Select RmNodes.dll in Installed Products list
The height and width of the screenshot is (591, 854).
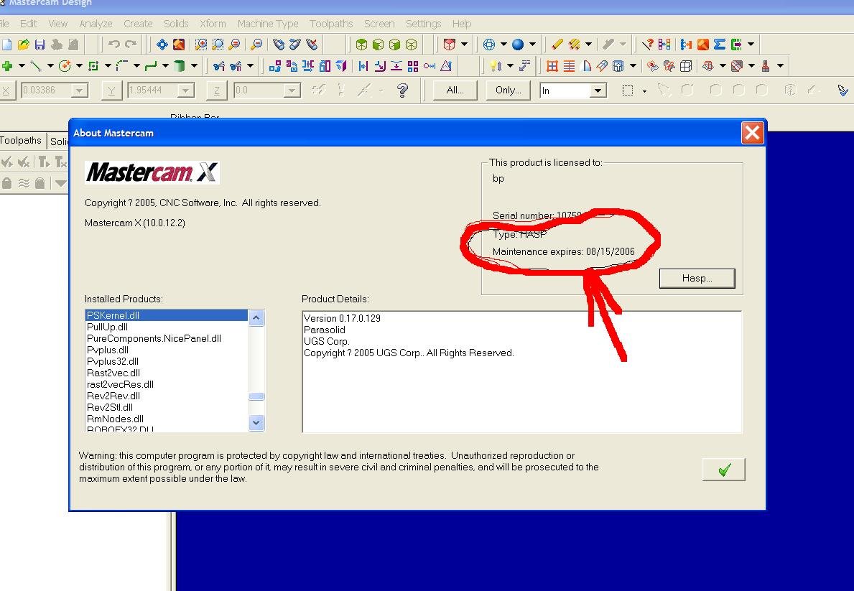166,419
